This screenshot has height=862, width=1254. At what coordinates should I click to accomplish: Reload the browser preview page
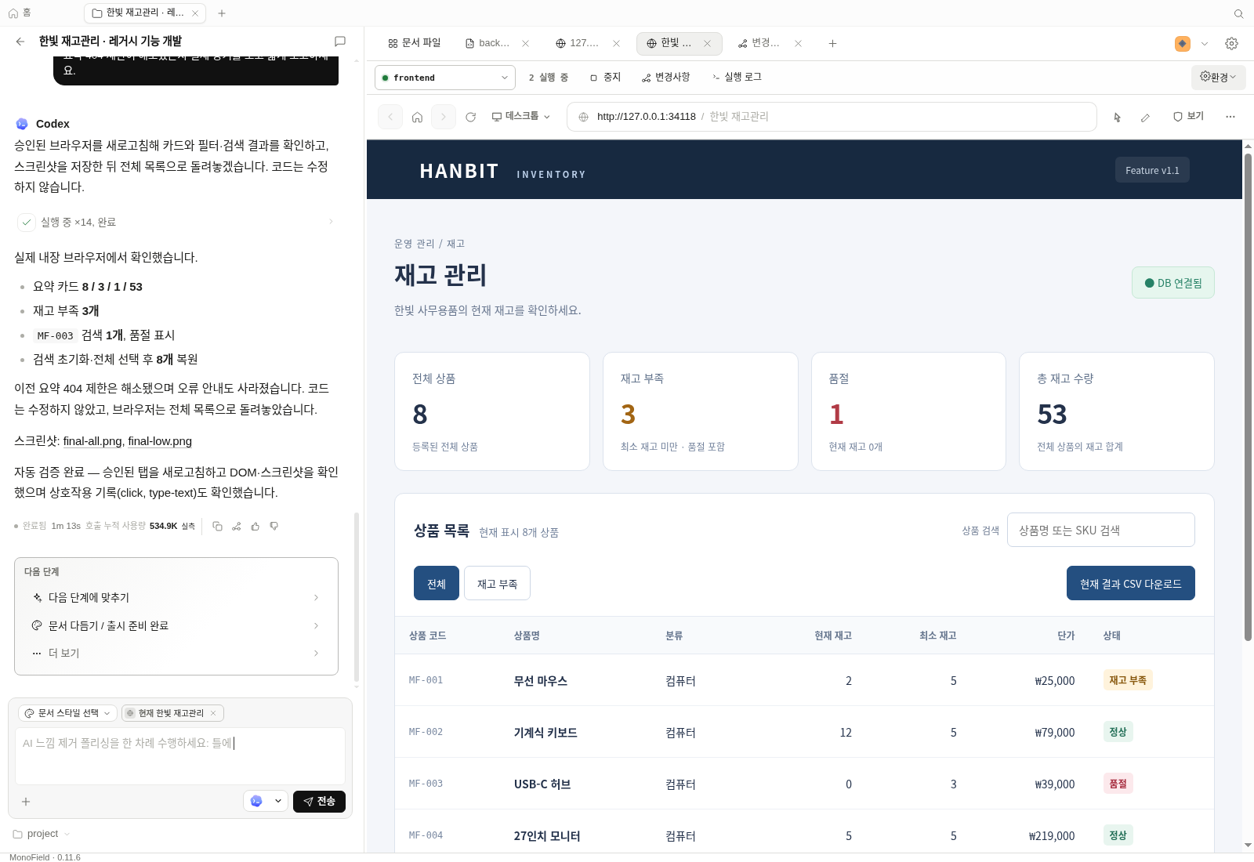tap(470, 117)
